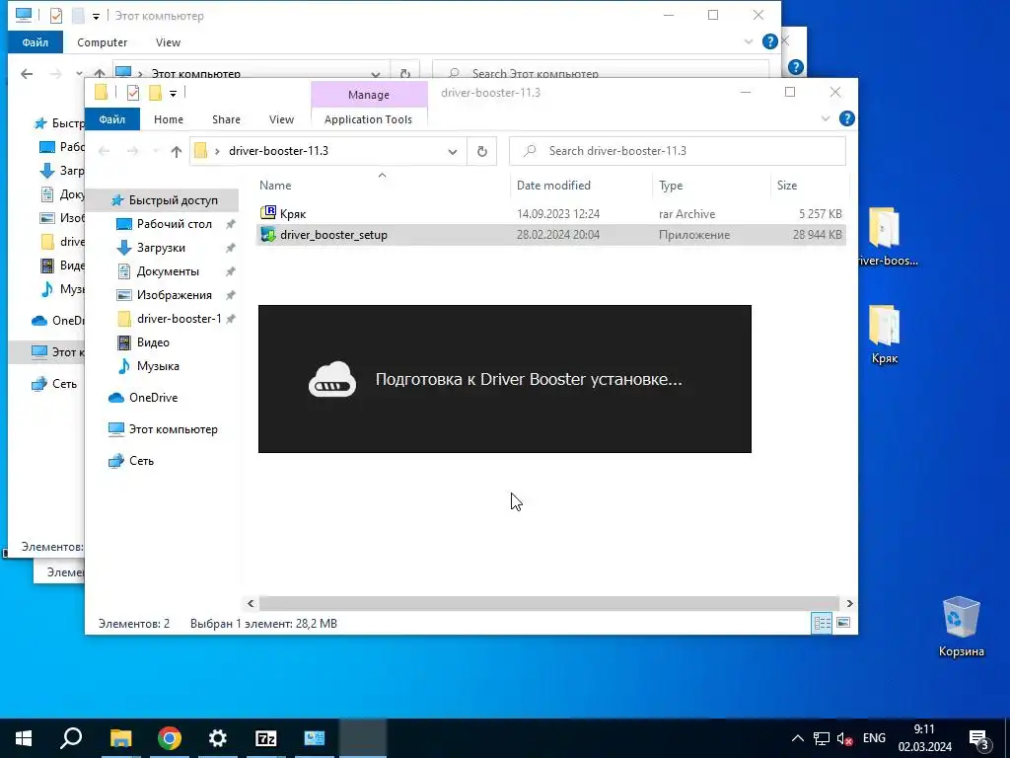Open network icon in system tray
Screen dimensions: 1010x758
click(822, 738)
